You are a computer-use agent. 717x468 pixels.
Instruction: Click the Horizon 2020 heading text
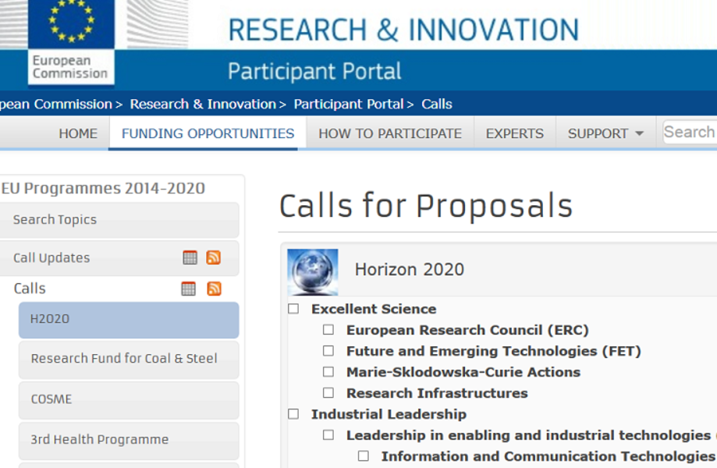tap(410, 270)
